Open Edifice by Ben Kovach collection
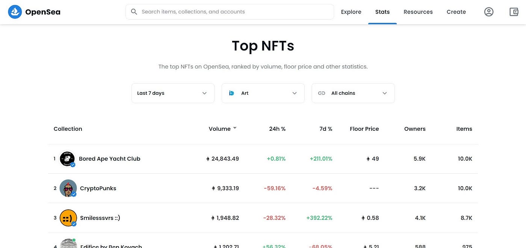This screenshot has height=248, width=526. 111,246
